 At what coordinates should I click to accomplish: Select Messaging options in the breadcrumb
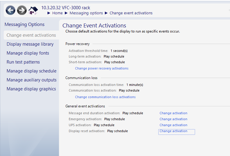[86, 13]
